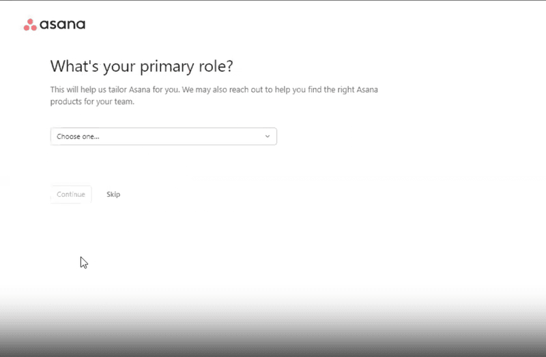Click the 'What's your primary role?' heading
Image resolution: width=546 pixels, height=357 pixels.
point(142,67)
